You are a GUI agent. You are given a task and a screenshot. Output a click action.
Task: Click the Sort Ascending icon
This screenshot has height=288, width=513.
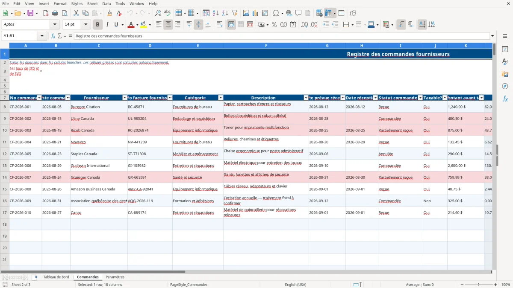(216, 13)
